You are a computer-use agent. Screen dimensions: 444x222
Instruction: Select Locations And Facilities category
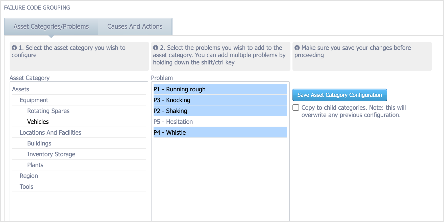[x=51, y=133]
